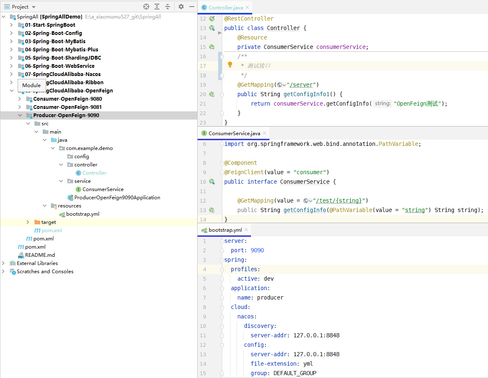Click the Collapse All icon in Project toolbar
Image resolution: width=488 pixels, height=378 pixels.
(x=168, y=7)
